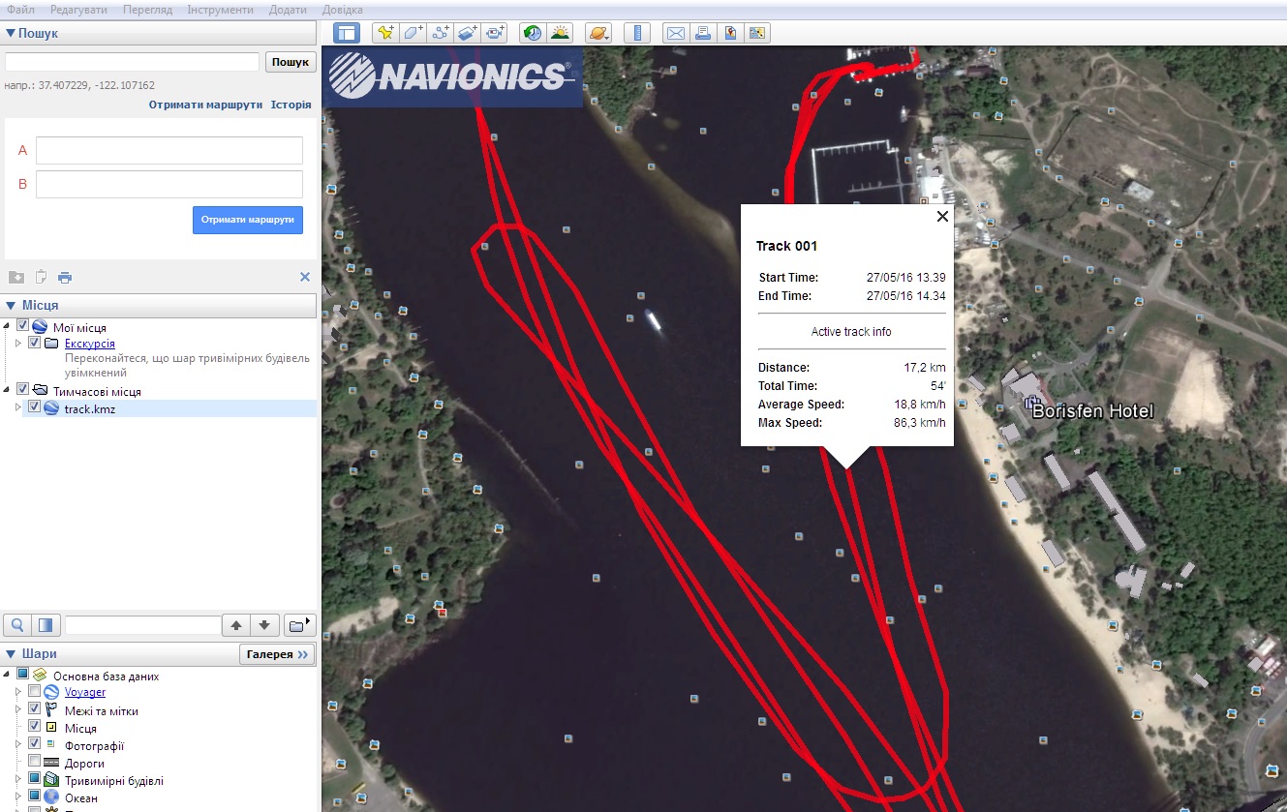
Task: Toggle sunlight across the landscape
Action: (560, 33)
